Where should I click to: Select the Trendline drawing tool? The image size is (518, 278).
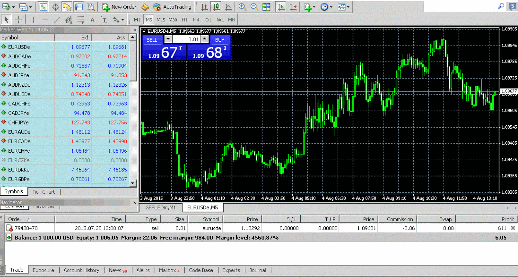(x=57, y=20)
